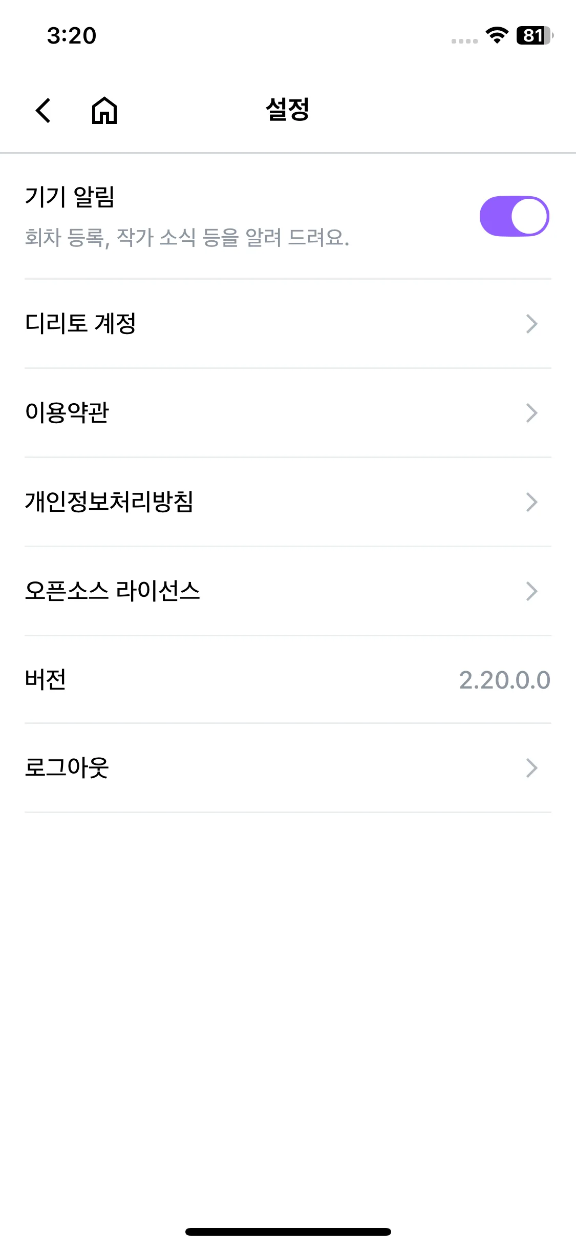576x1248 pixels.
Task: View 개인정보처리방침 privacy policy
Action: click(109, 502)
